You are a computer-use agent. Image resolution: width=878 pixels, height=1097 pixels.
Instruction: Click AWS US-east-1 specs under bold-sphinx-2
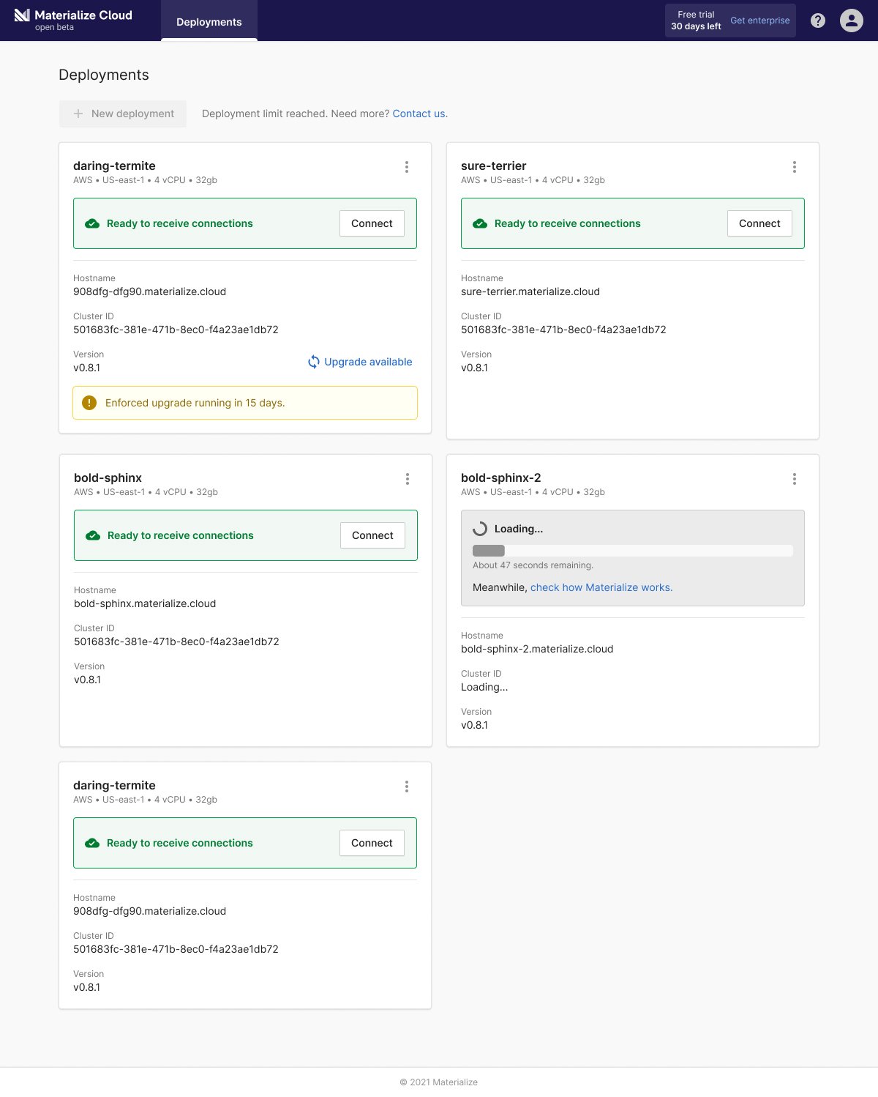tap(533, 492)
